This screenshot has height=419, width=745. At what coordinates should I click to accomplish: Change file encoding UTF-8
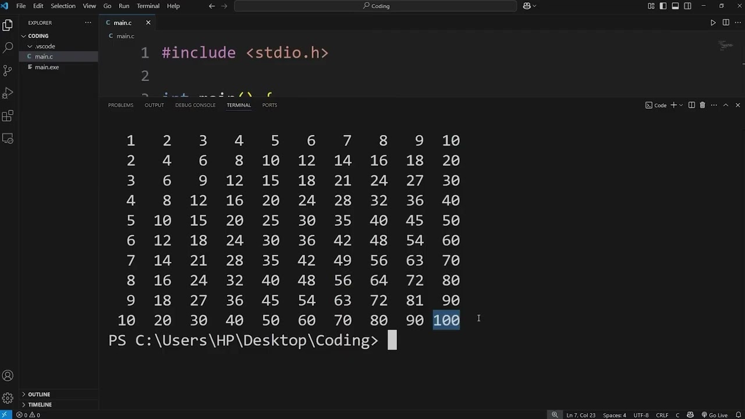tap(641, 415)
